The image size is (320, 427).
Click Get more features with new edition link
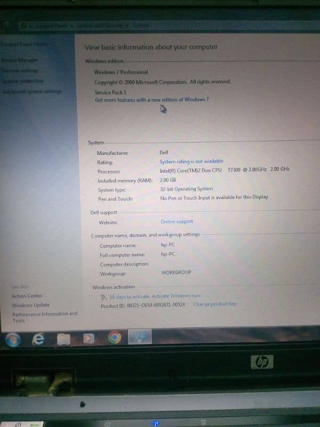(x=151, y=100)
